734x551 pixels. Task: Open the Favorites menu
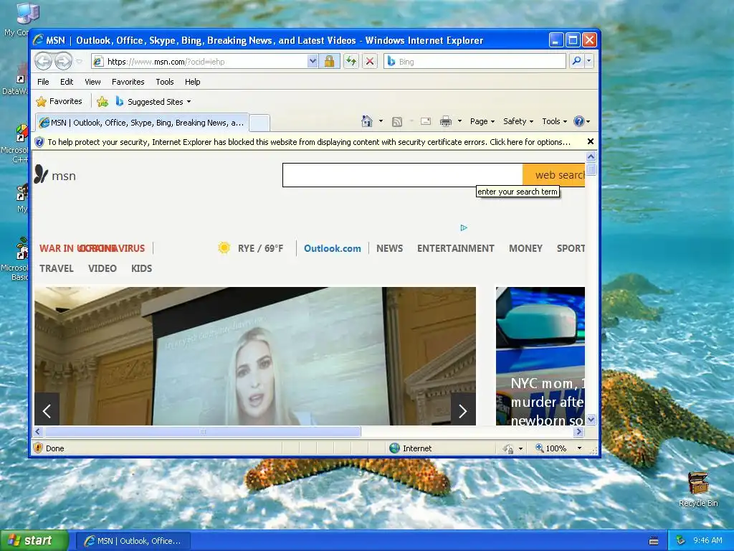click(x=128, y=82)
